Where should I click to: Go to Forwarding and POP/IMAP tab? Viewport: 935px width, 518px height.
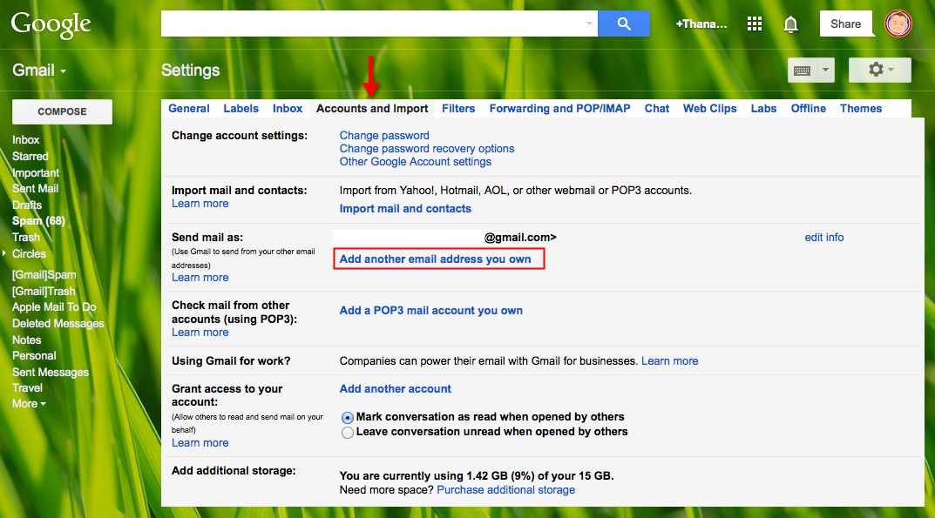(x=560, y=109)
